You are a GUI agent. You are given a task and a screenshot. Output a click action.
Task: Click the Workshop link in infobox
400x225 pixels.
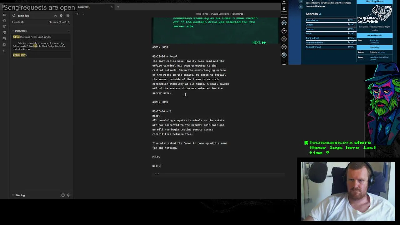382,52
